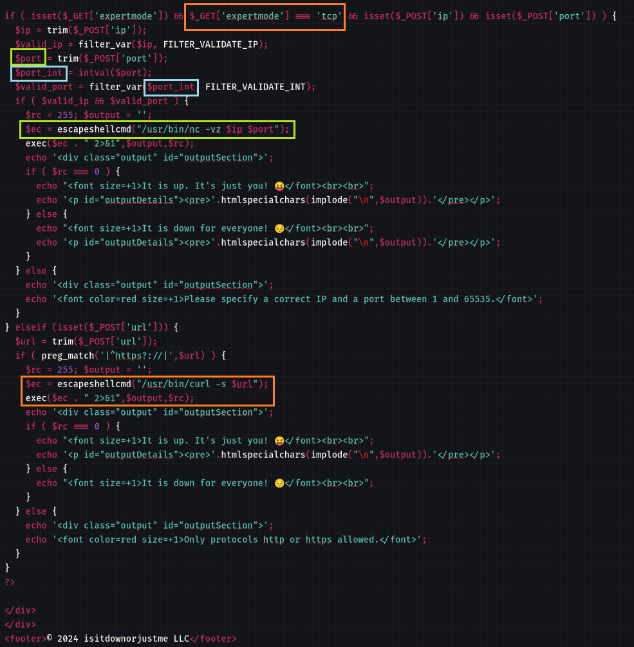Click the line $port = trim($_POST['port'])
634x647 pixels.
point(91,59)
